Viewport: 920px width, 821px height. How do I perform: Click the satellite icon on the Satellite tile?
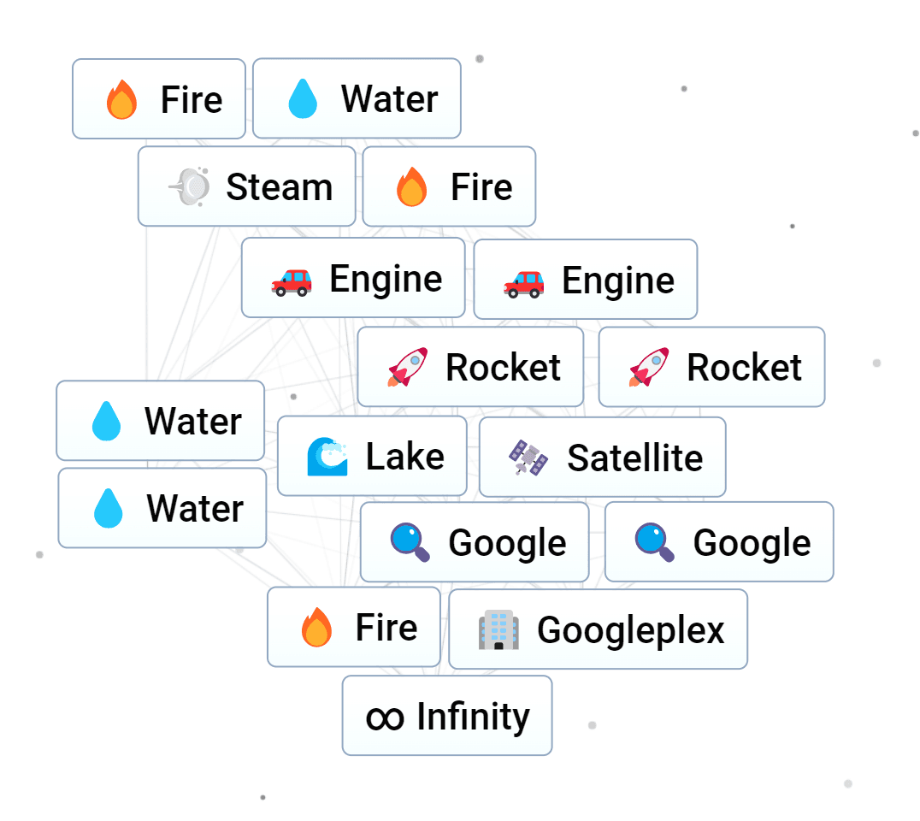pyautogui.click(x=526, y=457)
